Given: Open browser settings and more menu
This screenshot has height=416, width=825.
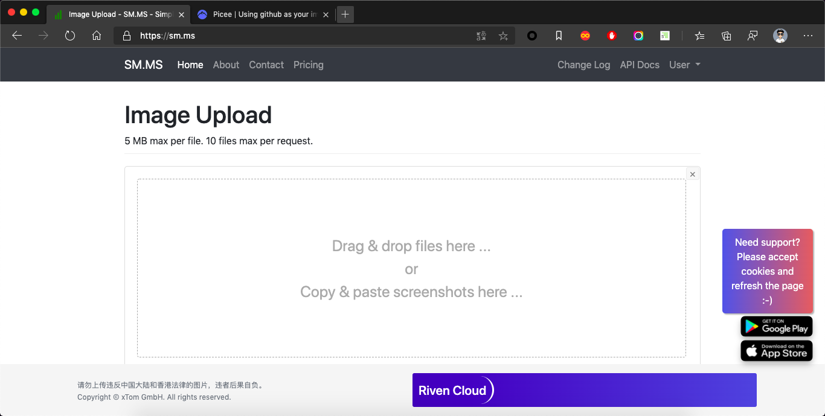Looking at the screenshot, I should pyautogui.click(x=808, y=36).
